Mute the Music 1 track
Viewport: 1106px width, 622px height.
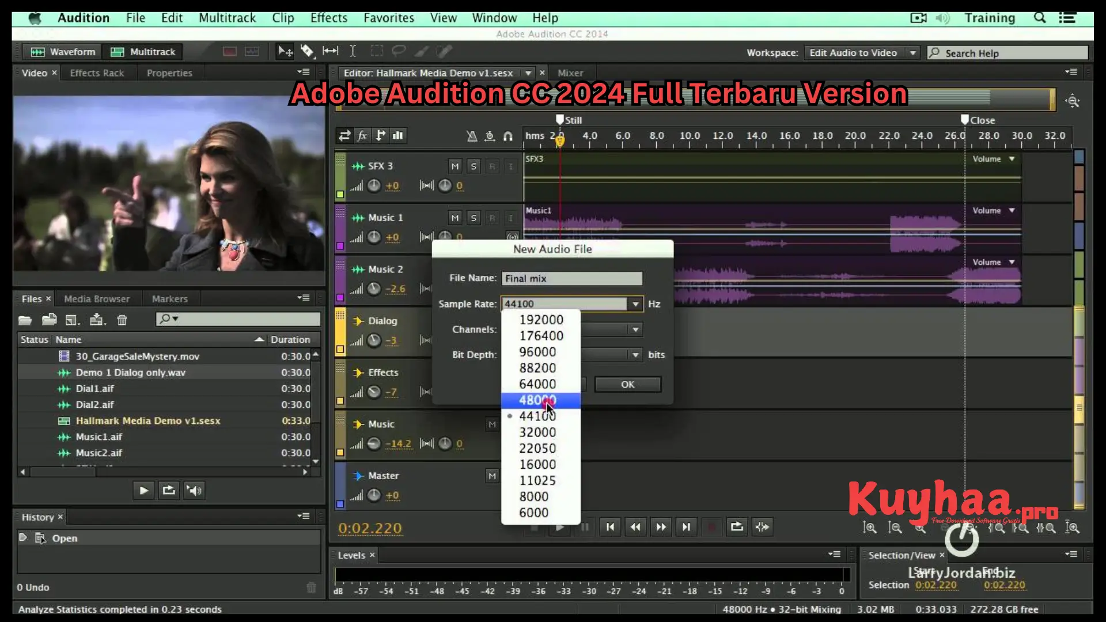(455, 218)
